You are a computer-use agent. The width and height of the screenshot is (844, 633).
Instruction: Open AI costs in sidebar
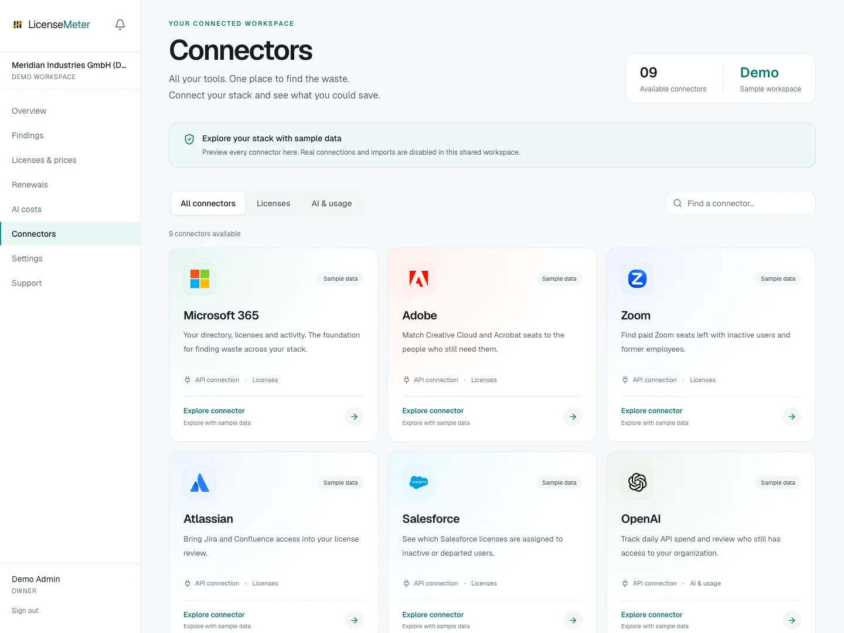[70, 209]
